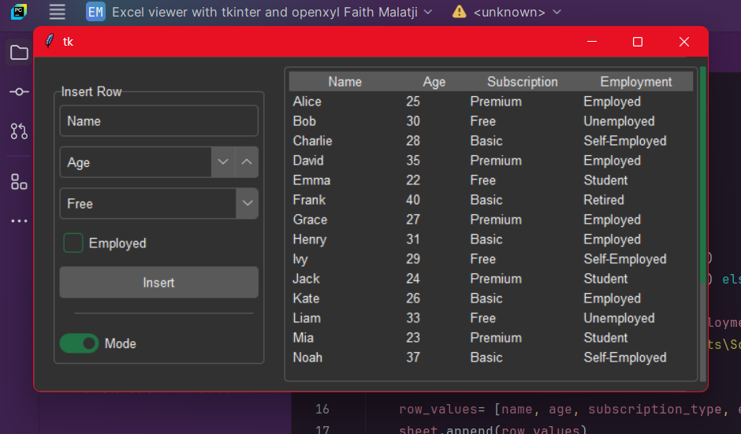Image resolution: width=741 pixels, height=434 pixels.
Task: Open the Commit tool window icon
Action: point(19,92)
